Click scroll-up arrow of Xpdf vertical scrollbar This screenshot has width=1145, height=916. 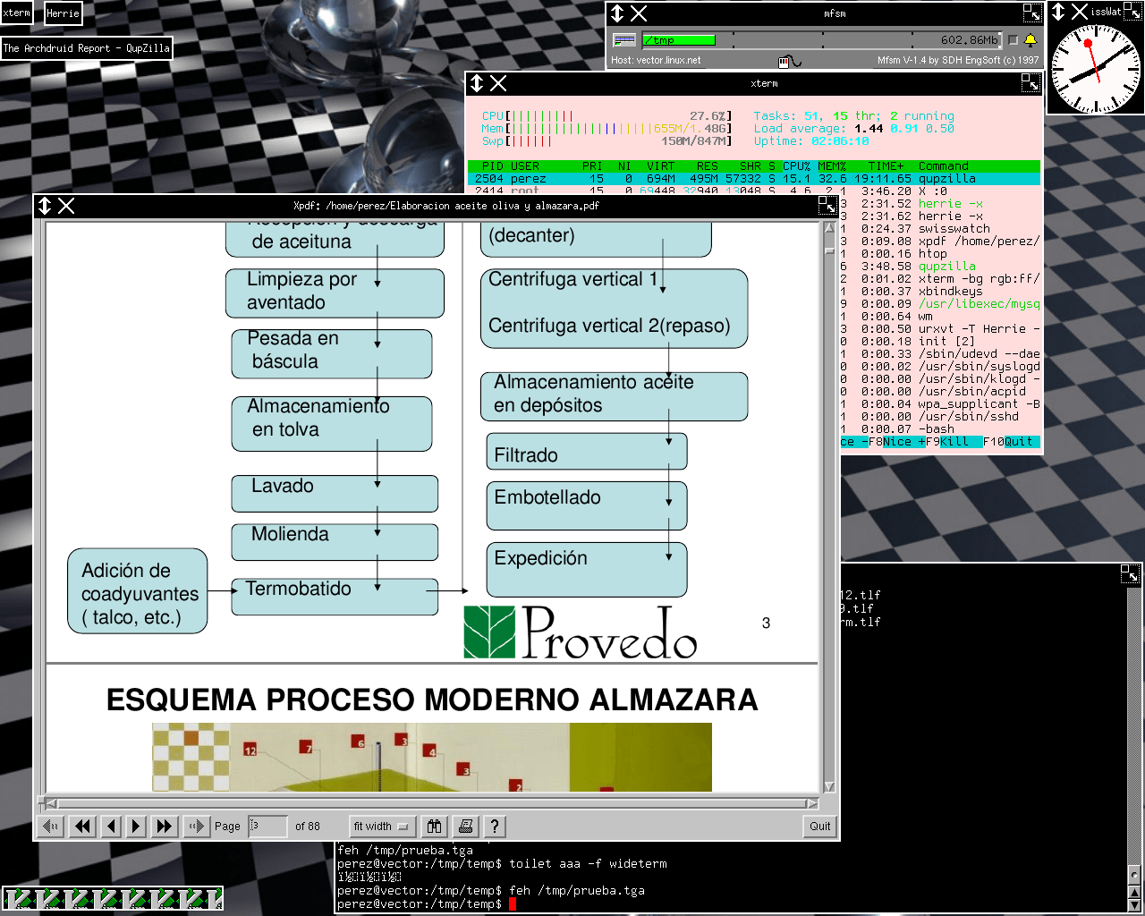click(x=829, y=228)
